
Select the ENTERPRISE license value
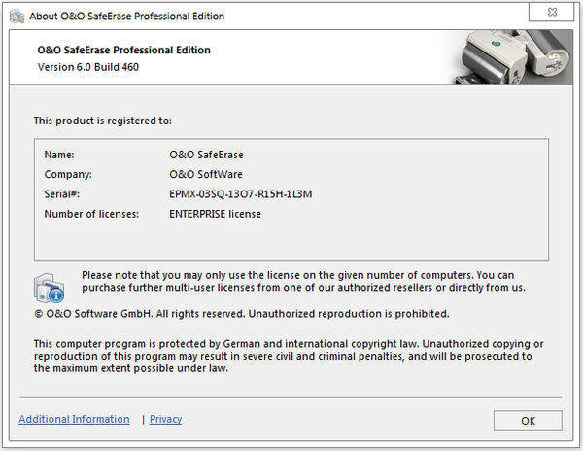[x=215, y=214]
